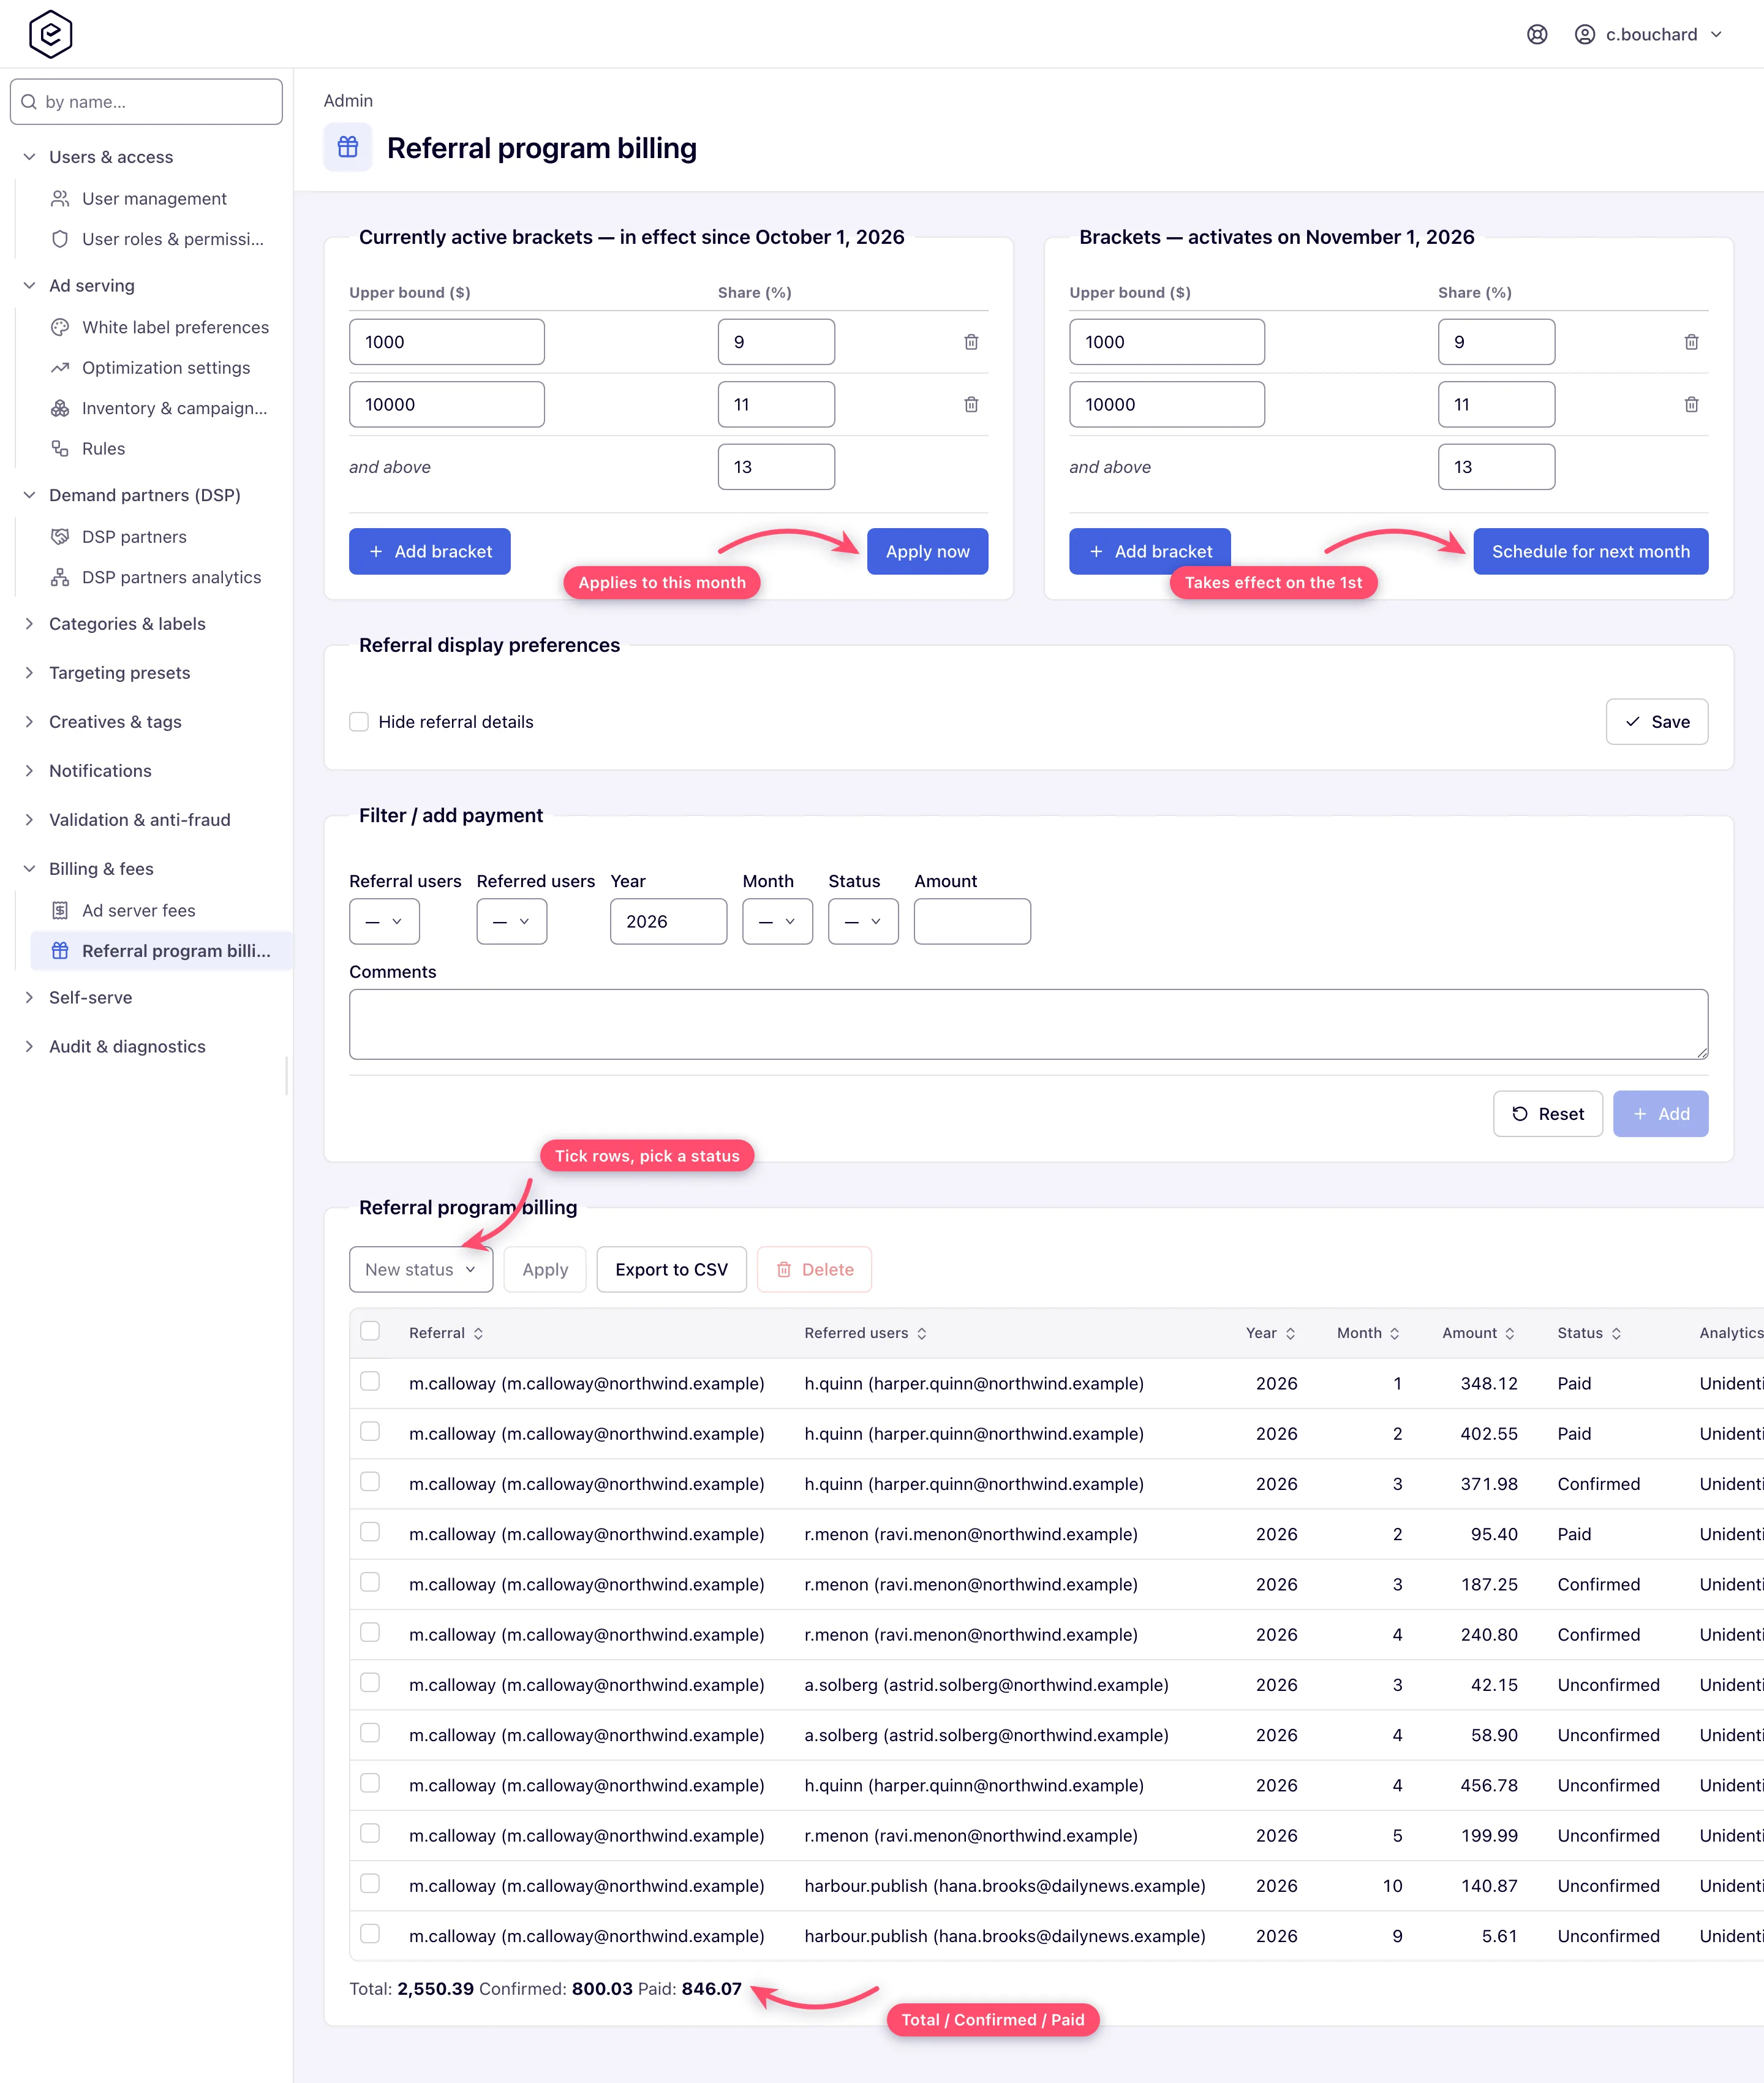Sort table by Status column
This screenshot has height=2083, width=1764.
1589,1333
